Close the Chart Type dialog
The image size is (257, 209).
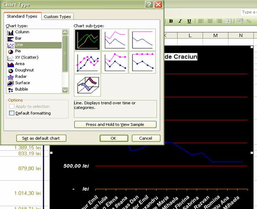click(x=158, y=4)
